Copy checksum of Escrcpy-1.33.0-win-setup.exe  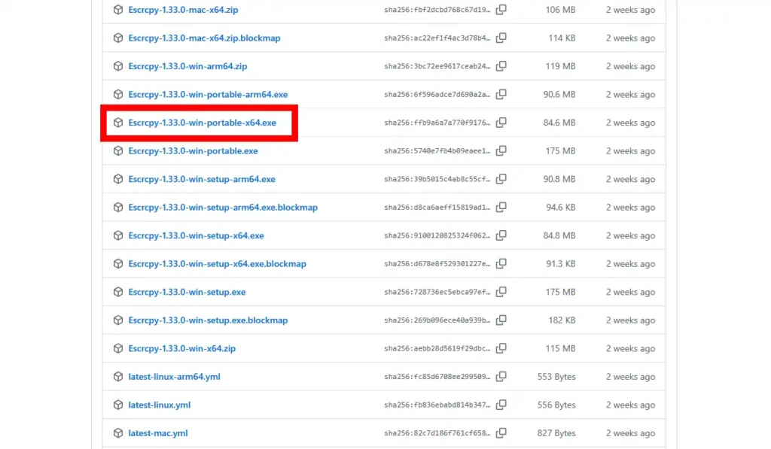tap(501, 292)
